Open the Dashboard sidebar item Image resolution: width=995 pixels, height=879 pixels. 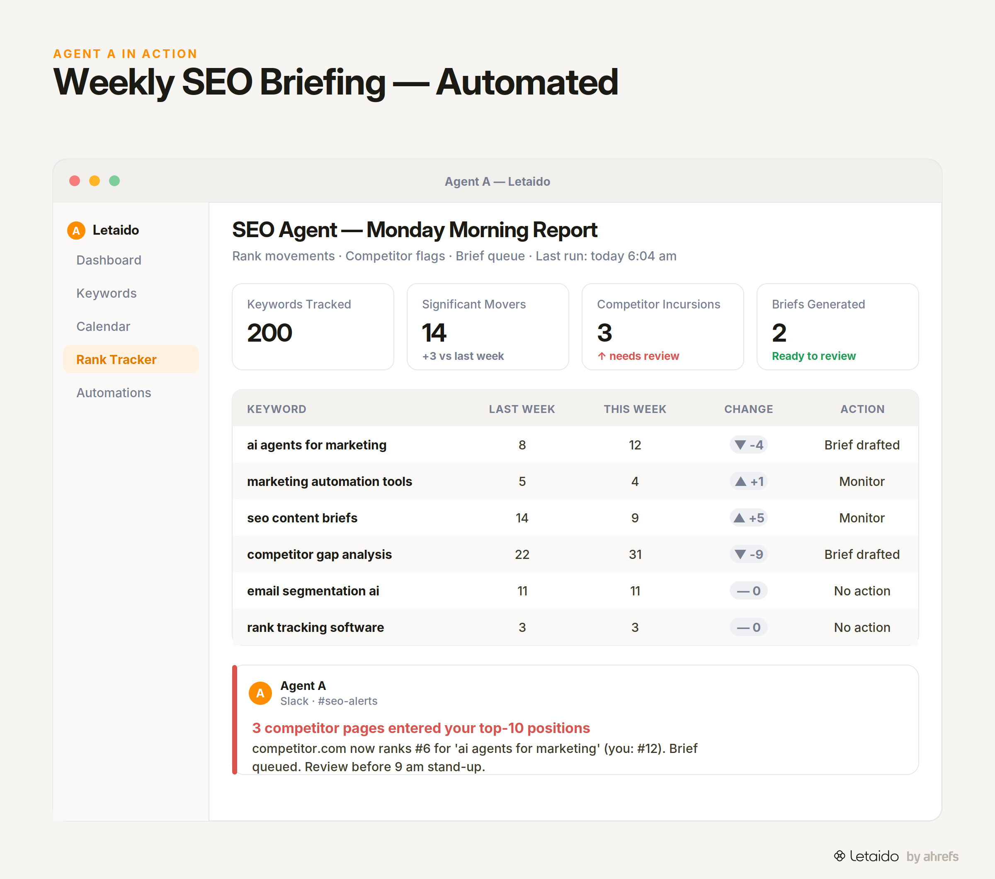click(x=109, y=260)
